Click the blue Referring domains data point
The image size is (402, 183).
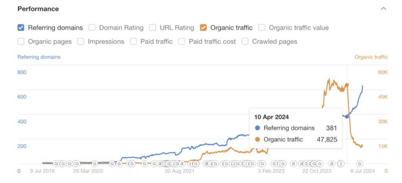pyautogui.click(x=347, y=117)
